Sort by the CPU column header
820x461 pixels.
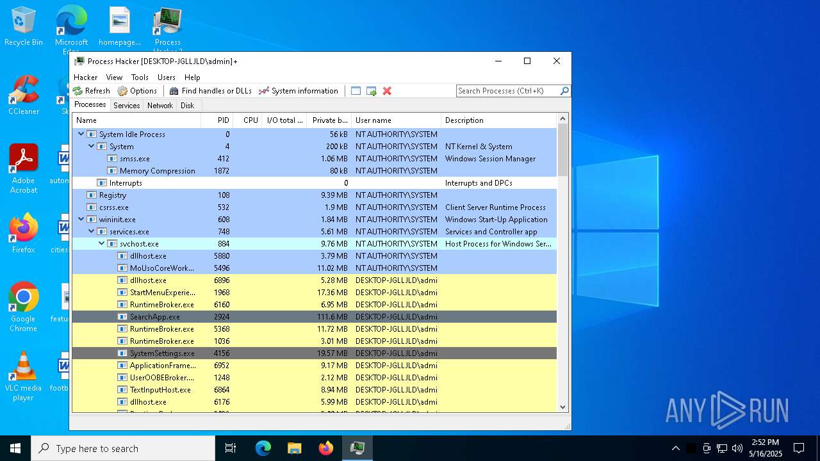[247, 120]
